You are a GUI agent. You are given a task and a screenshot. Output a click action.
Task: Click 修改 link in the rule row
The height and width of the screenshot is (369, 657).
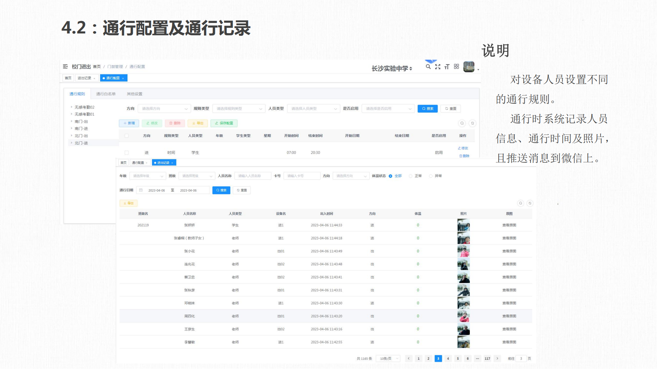tap(463, 148)
